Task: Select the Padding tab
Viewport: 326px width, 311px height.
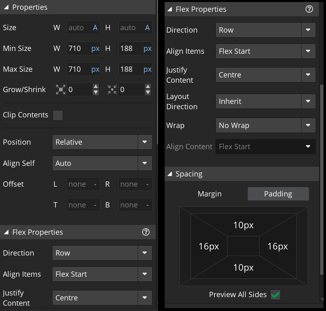Action: click(x=278, y=194)
